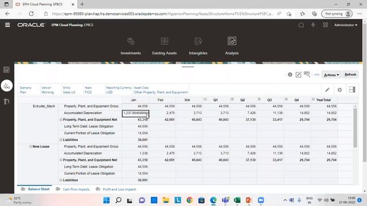
Task: Change the Years FY22 selection
Action: (88, 90)
